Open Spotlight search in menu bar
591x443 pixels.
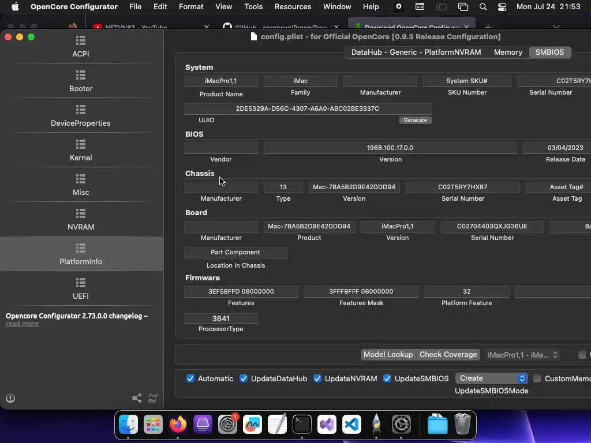pyautogui.click(x=483, y=7)
